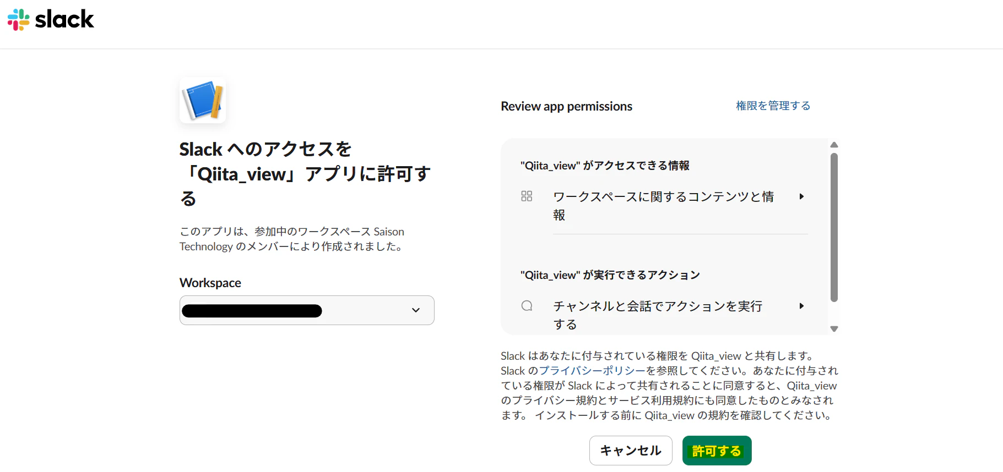Click the workspace grid icon
1003x472 pixels.
click(527, 196)
